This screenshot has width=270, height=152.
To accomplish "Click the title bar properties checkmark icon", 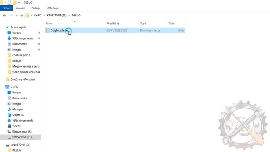I will (x=9, y=3).
